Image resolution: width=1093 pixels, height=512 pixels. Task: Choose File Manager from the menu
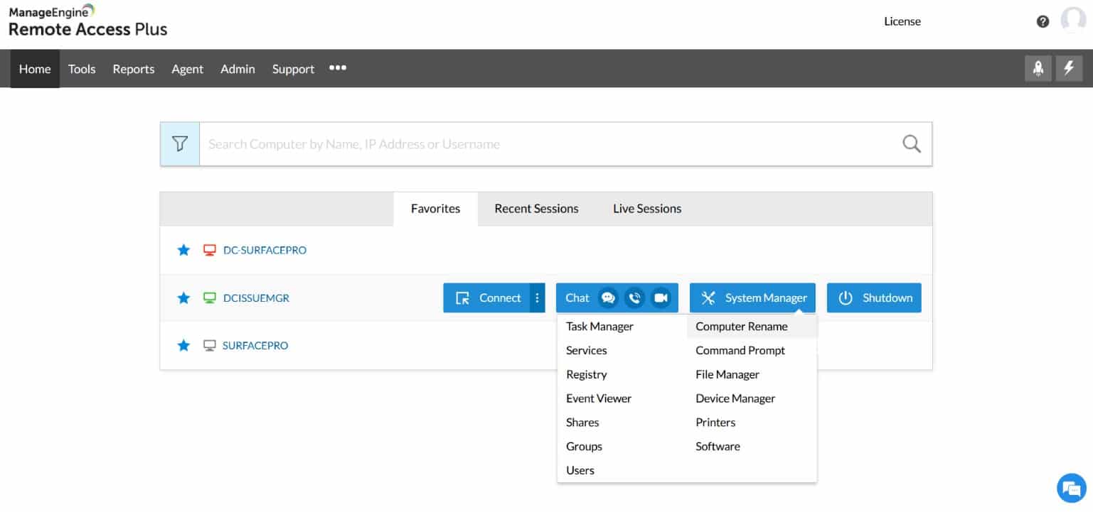coord(727,374)
